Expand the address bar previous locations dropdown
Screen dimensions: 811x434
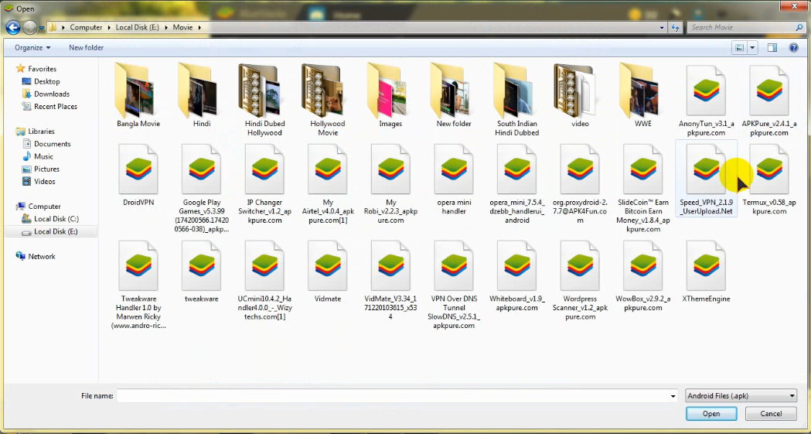point(662,27)
